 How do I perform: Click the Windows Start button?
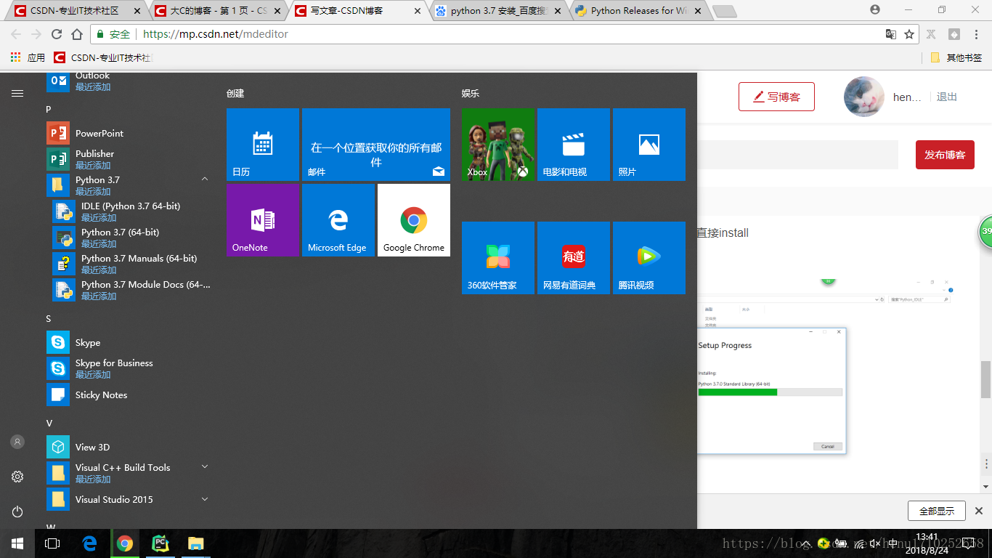click(17, 543)
